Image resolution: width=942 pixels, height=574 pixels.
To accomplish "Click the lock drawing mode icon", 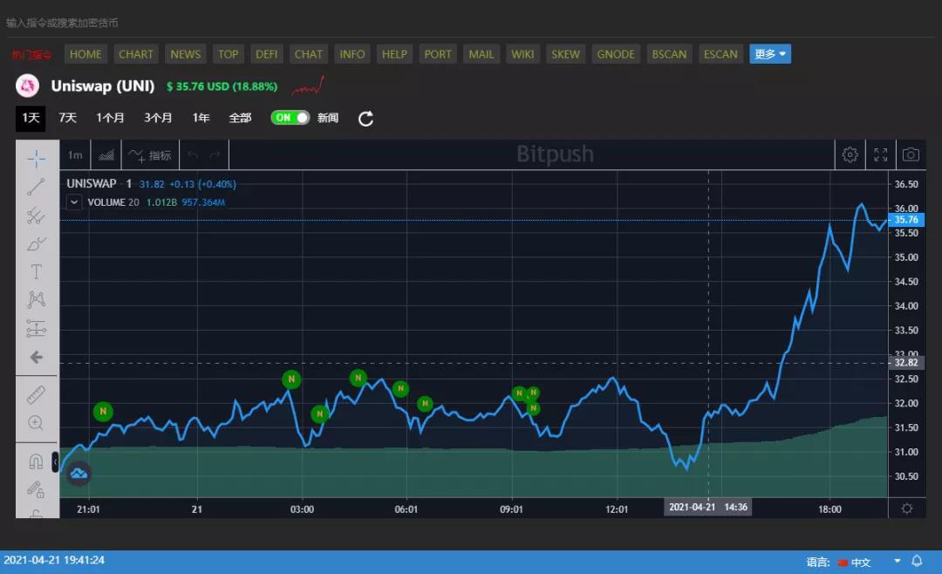I will point(36,490).
